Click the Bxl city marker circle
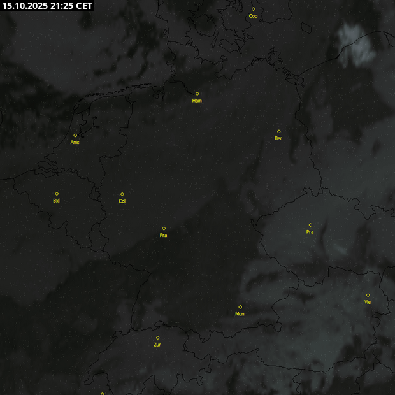395x395 pixels. point(57,194)
